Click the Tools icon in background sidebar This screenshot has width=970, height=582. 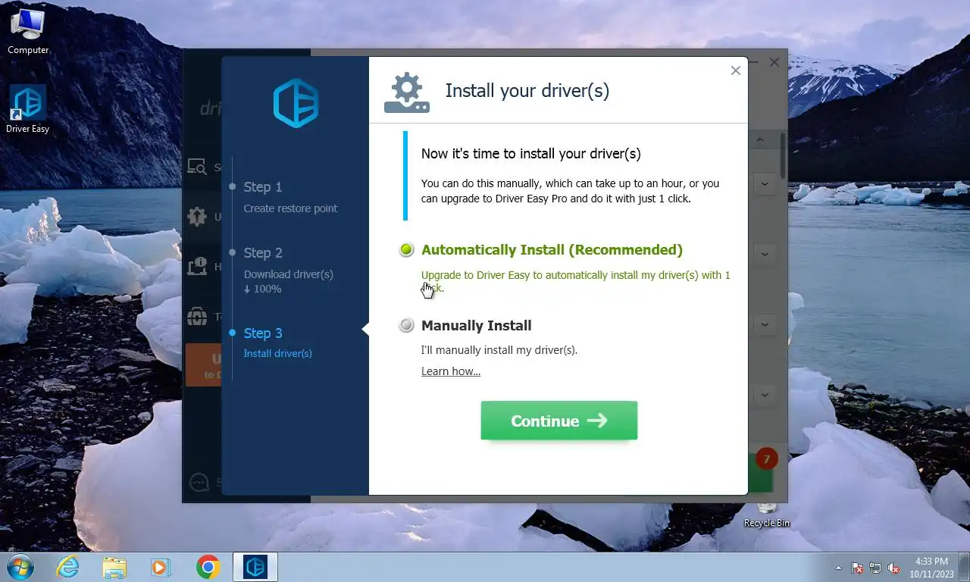[x=197, y=317]
